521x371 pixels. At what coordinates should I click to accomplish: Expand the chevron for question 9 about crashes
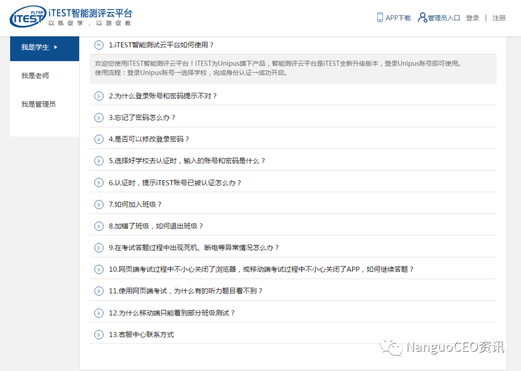pyautogui.click(x=99, y=248)
